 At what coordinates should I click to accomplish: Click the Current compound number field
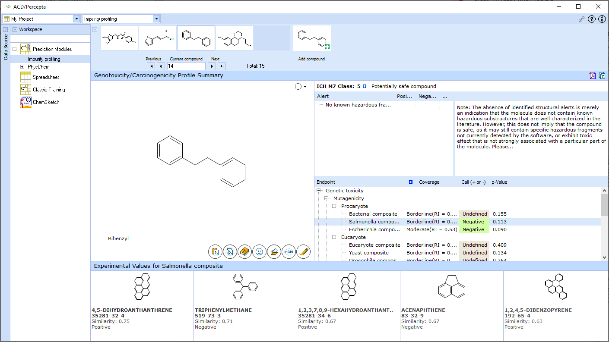click(186, 66)
